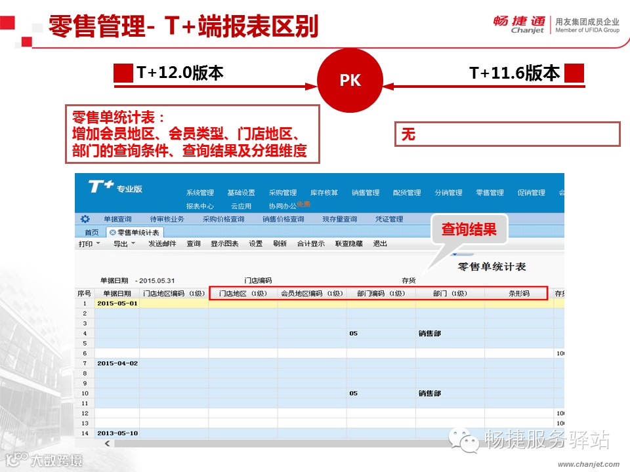Click the 单据查询 shortcut
The image size is (630, 472).
[x=117, y=219]
